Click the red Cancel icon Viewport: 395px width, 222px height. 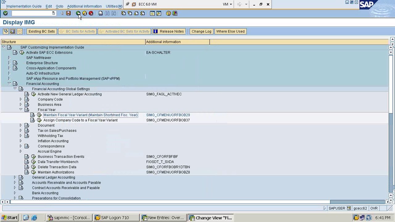click(91, 13)
